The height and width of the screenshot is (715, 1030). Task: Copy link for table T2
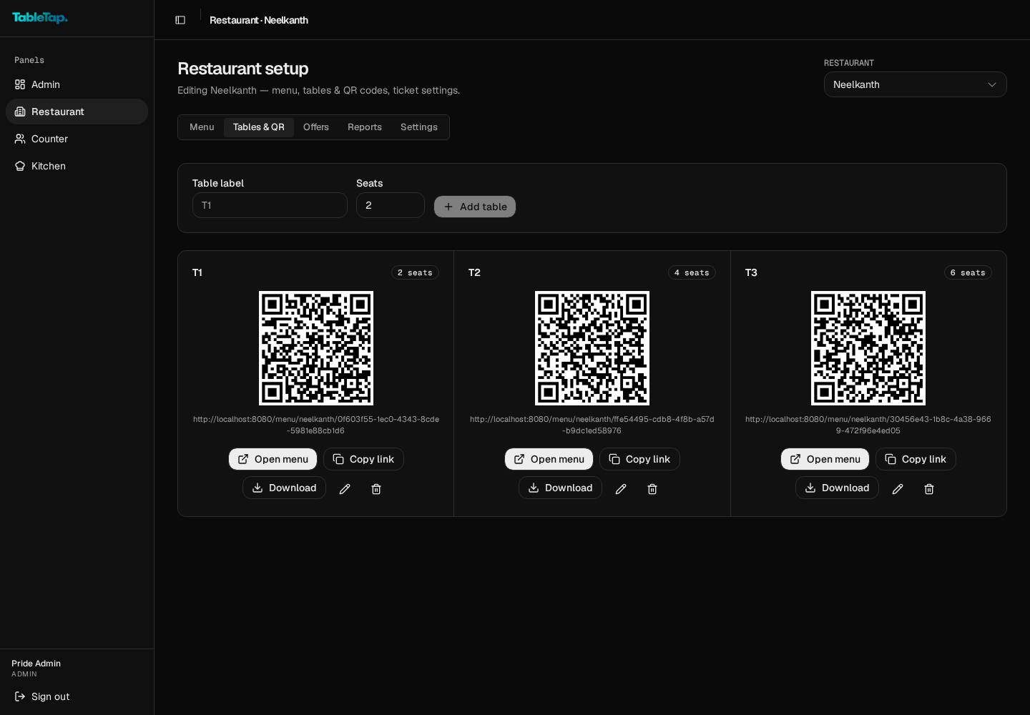639,459
